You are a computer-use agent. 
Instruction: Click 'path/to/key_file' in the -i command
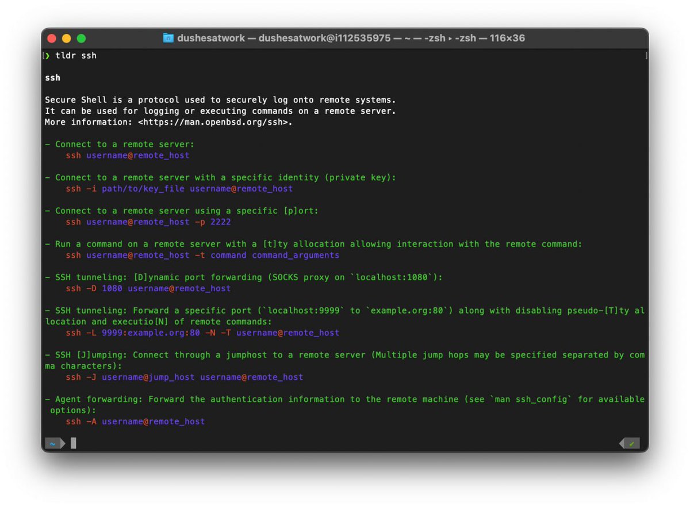tap(143, 189)
